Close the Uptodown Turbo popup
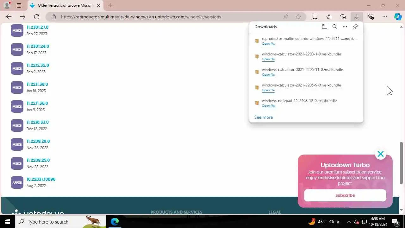Image resolution: width=405 pixels, height=228 pixels. click(x=380, y=154)
